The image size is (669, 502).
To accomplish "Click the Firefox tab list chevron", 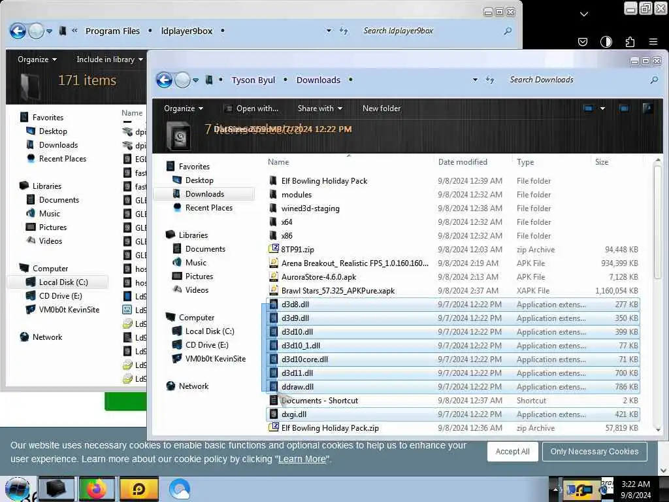I will (584, 14).
